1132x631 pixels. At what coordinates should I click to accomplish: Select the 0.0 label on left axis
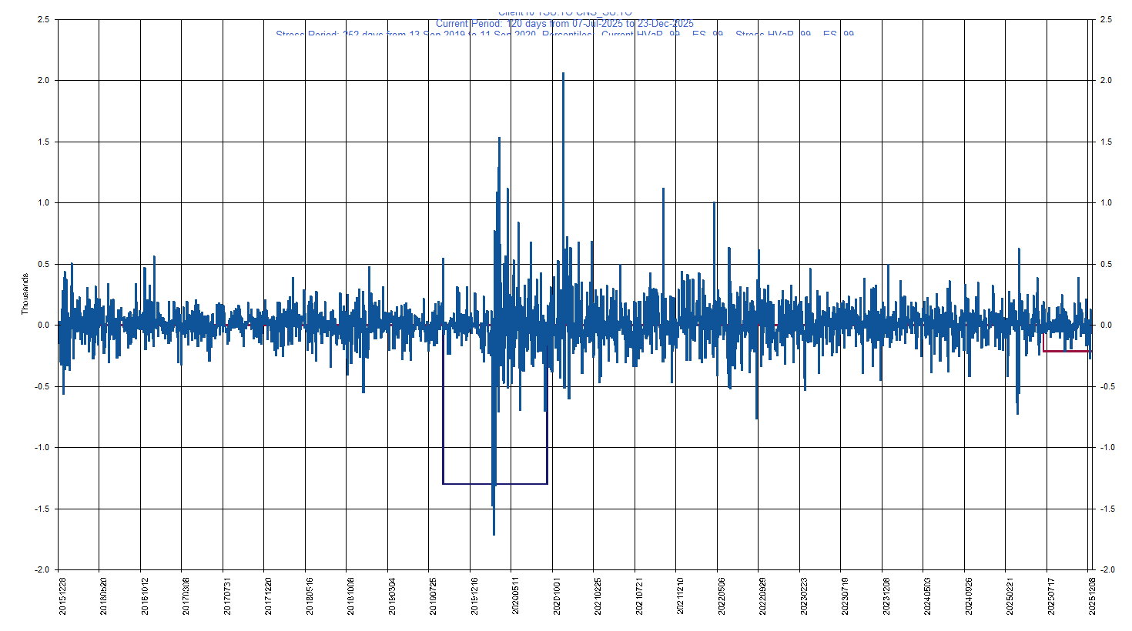pyautogui.click(x=43, y=325)
